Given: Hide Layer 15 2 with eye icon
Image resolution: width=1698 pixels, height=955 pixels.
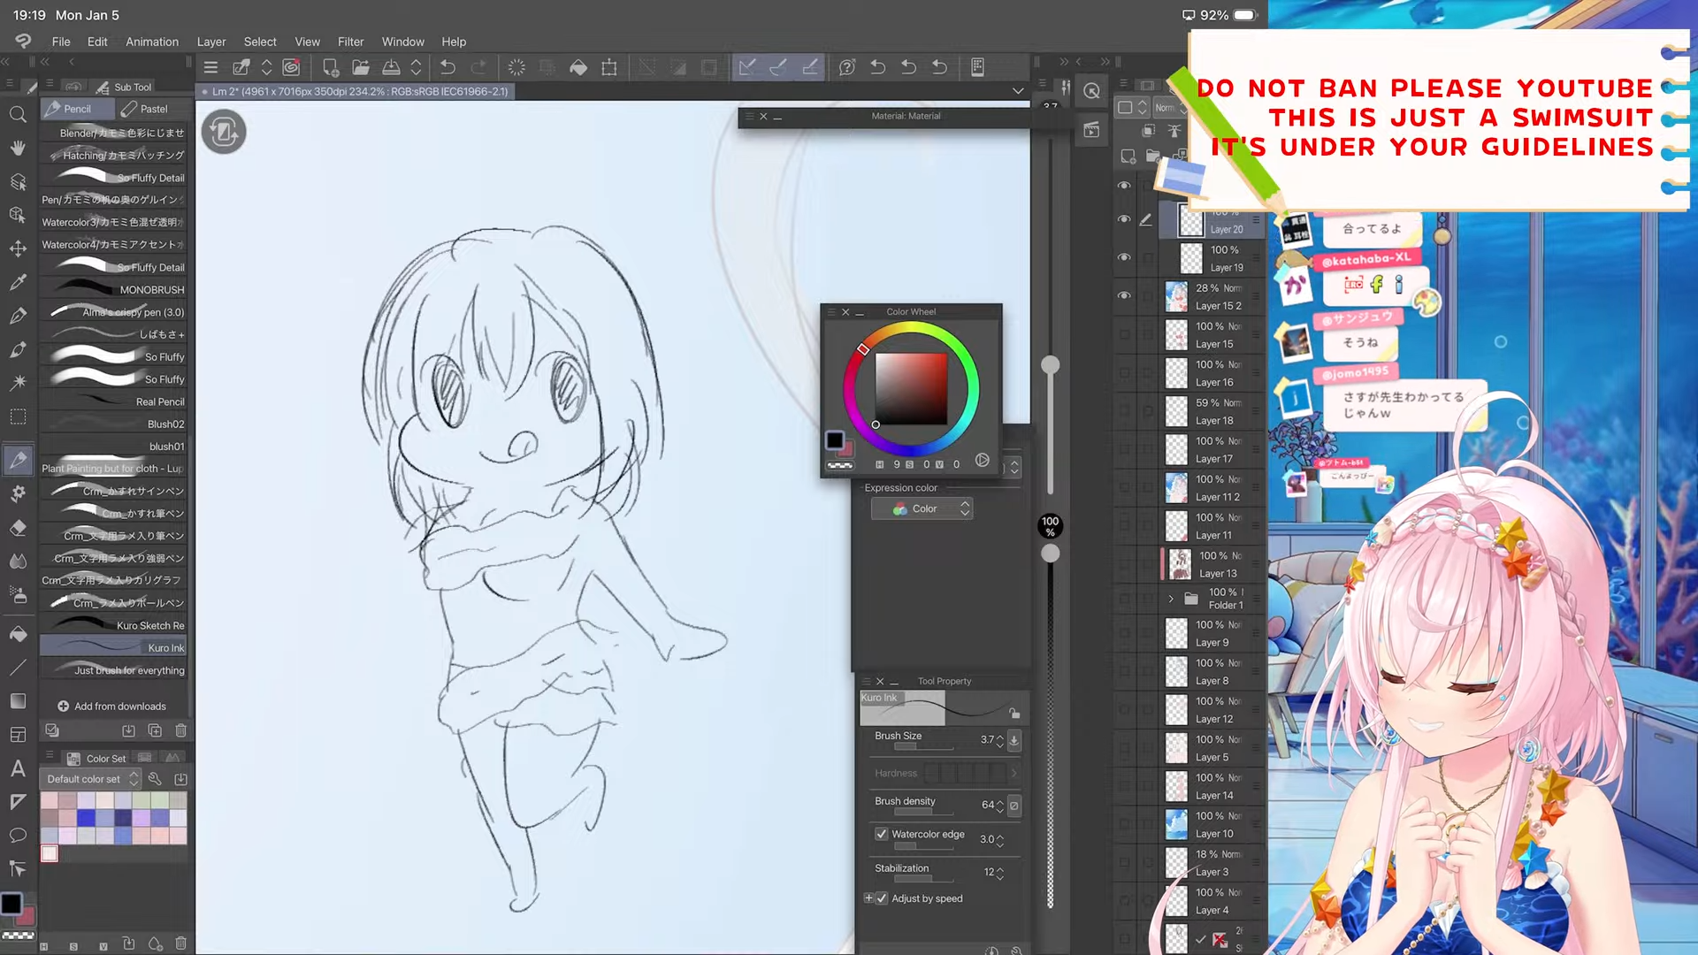Looking at the screenshot, I should [x=1124, y=296].
